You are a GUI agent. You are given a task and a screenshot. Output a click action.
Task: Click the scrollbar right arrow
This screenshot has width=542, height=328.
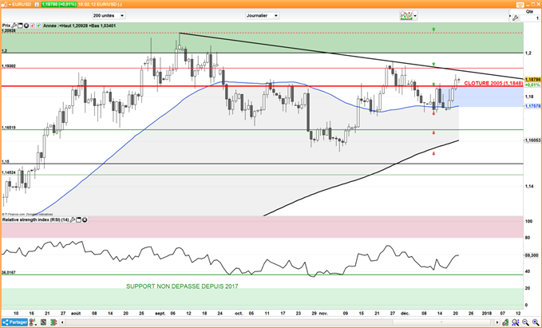coord(497,322)
